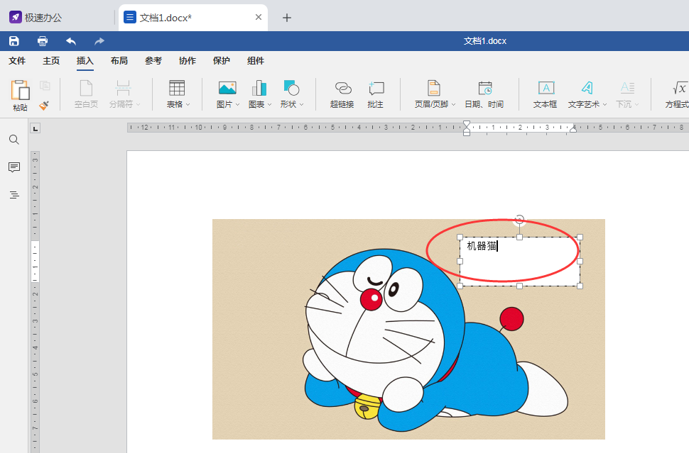The image size is (689, 453).
Task: Expand the 图表 (Chart) dropdown arrow
Action: [271, 104]
